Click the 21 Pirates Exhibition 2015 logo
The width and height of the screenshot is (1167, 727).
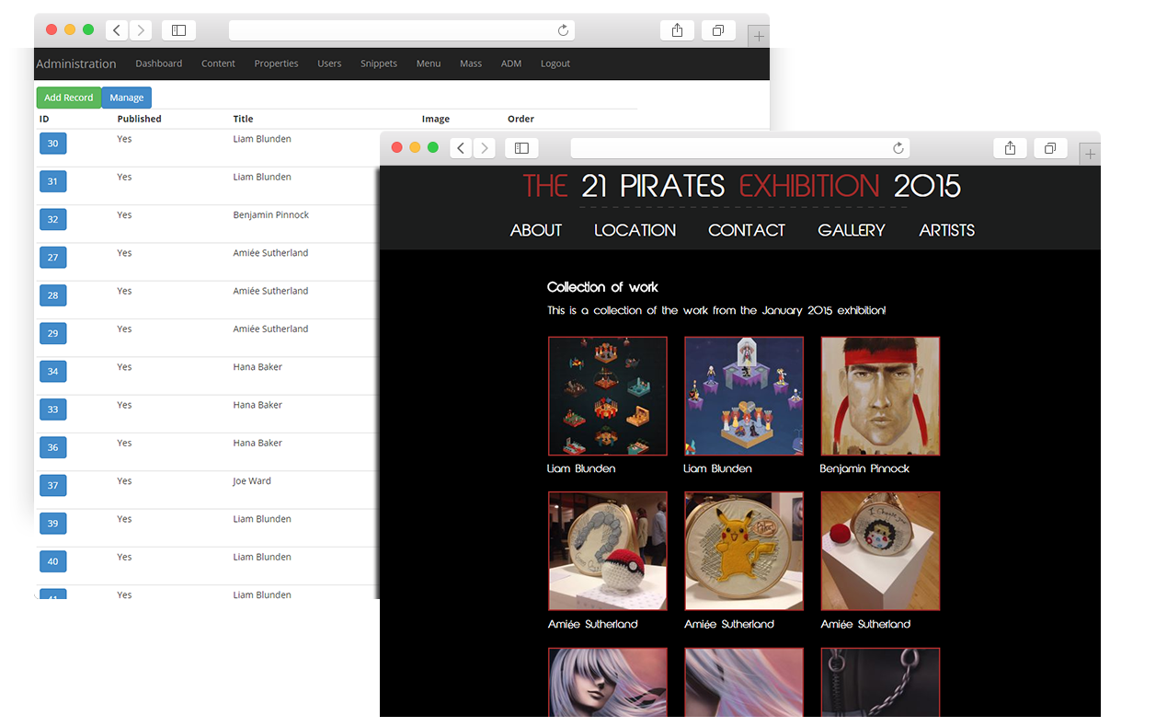coord(741,186)
